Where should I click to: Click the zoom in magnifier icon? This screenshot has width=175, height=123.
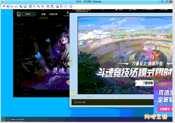tap(38, 6)
